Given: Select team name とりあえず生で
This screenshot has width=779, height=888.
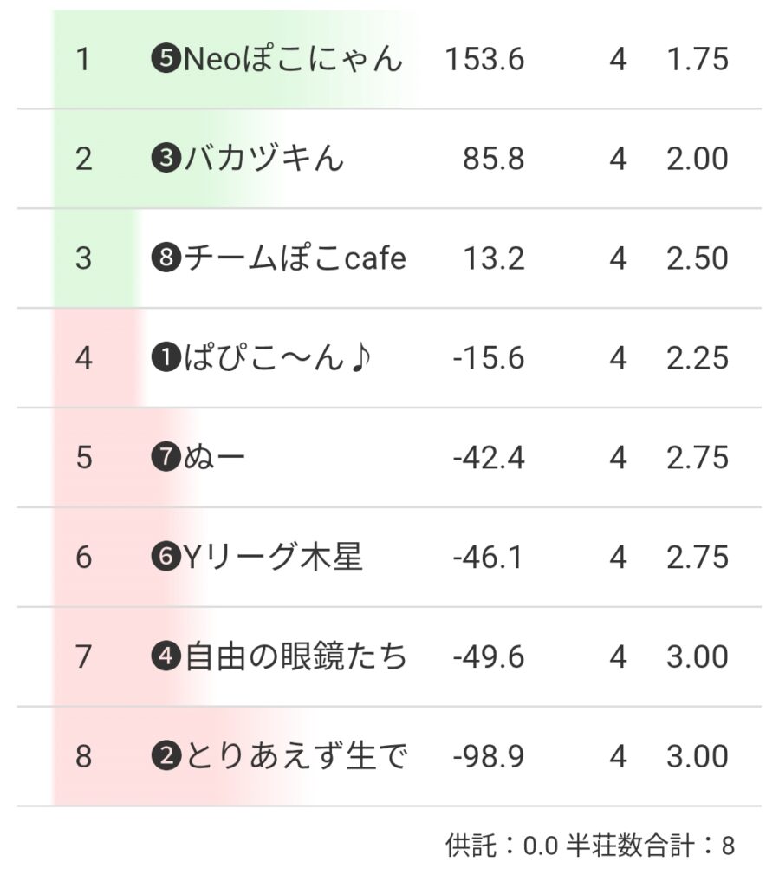Looking at the screenshot, I should tap(295, 758).
